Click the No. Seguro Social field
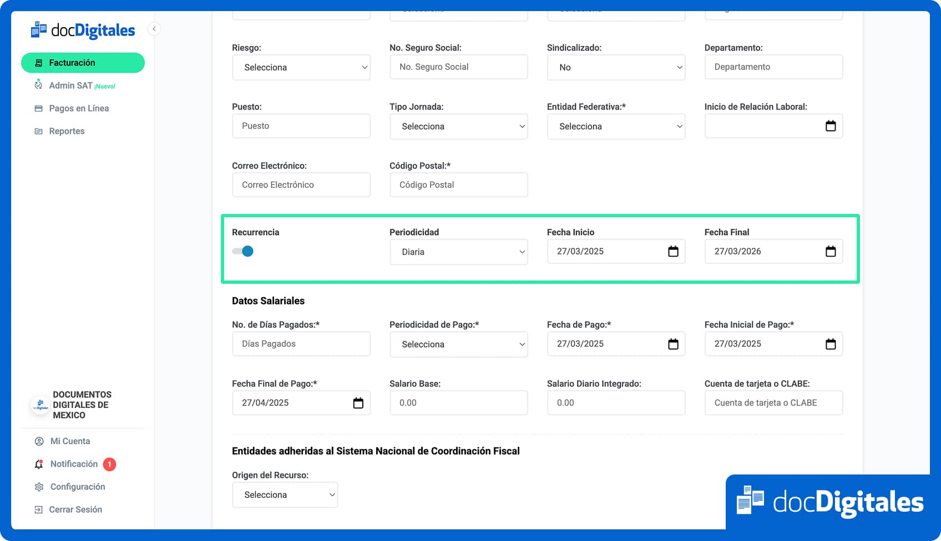The height and width of the screenshot is (541, 941). pos(459,67)
